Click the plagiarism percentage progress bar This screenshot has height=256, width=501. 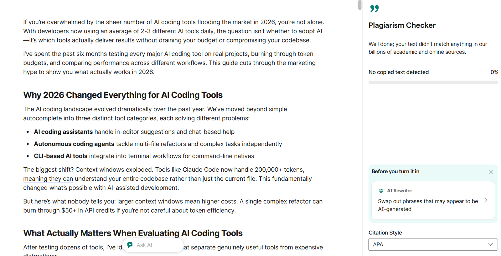pos(433,82)
